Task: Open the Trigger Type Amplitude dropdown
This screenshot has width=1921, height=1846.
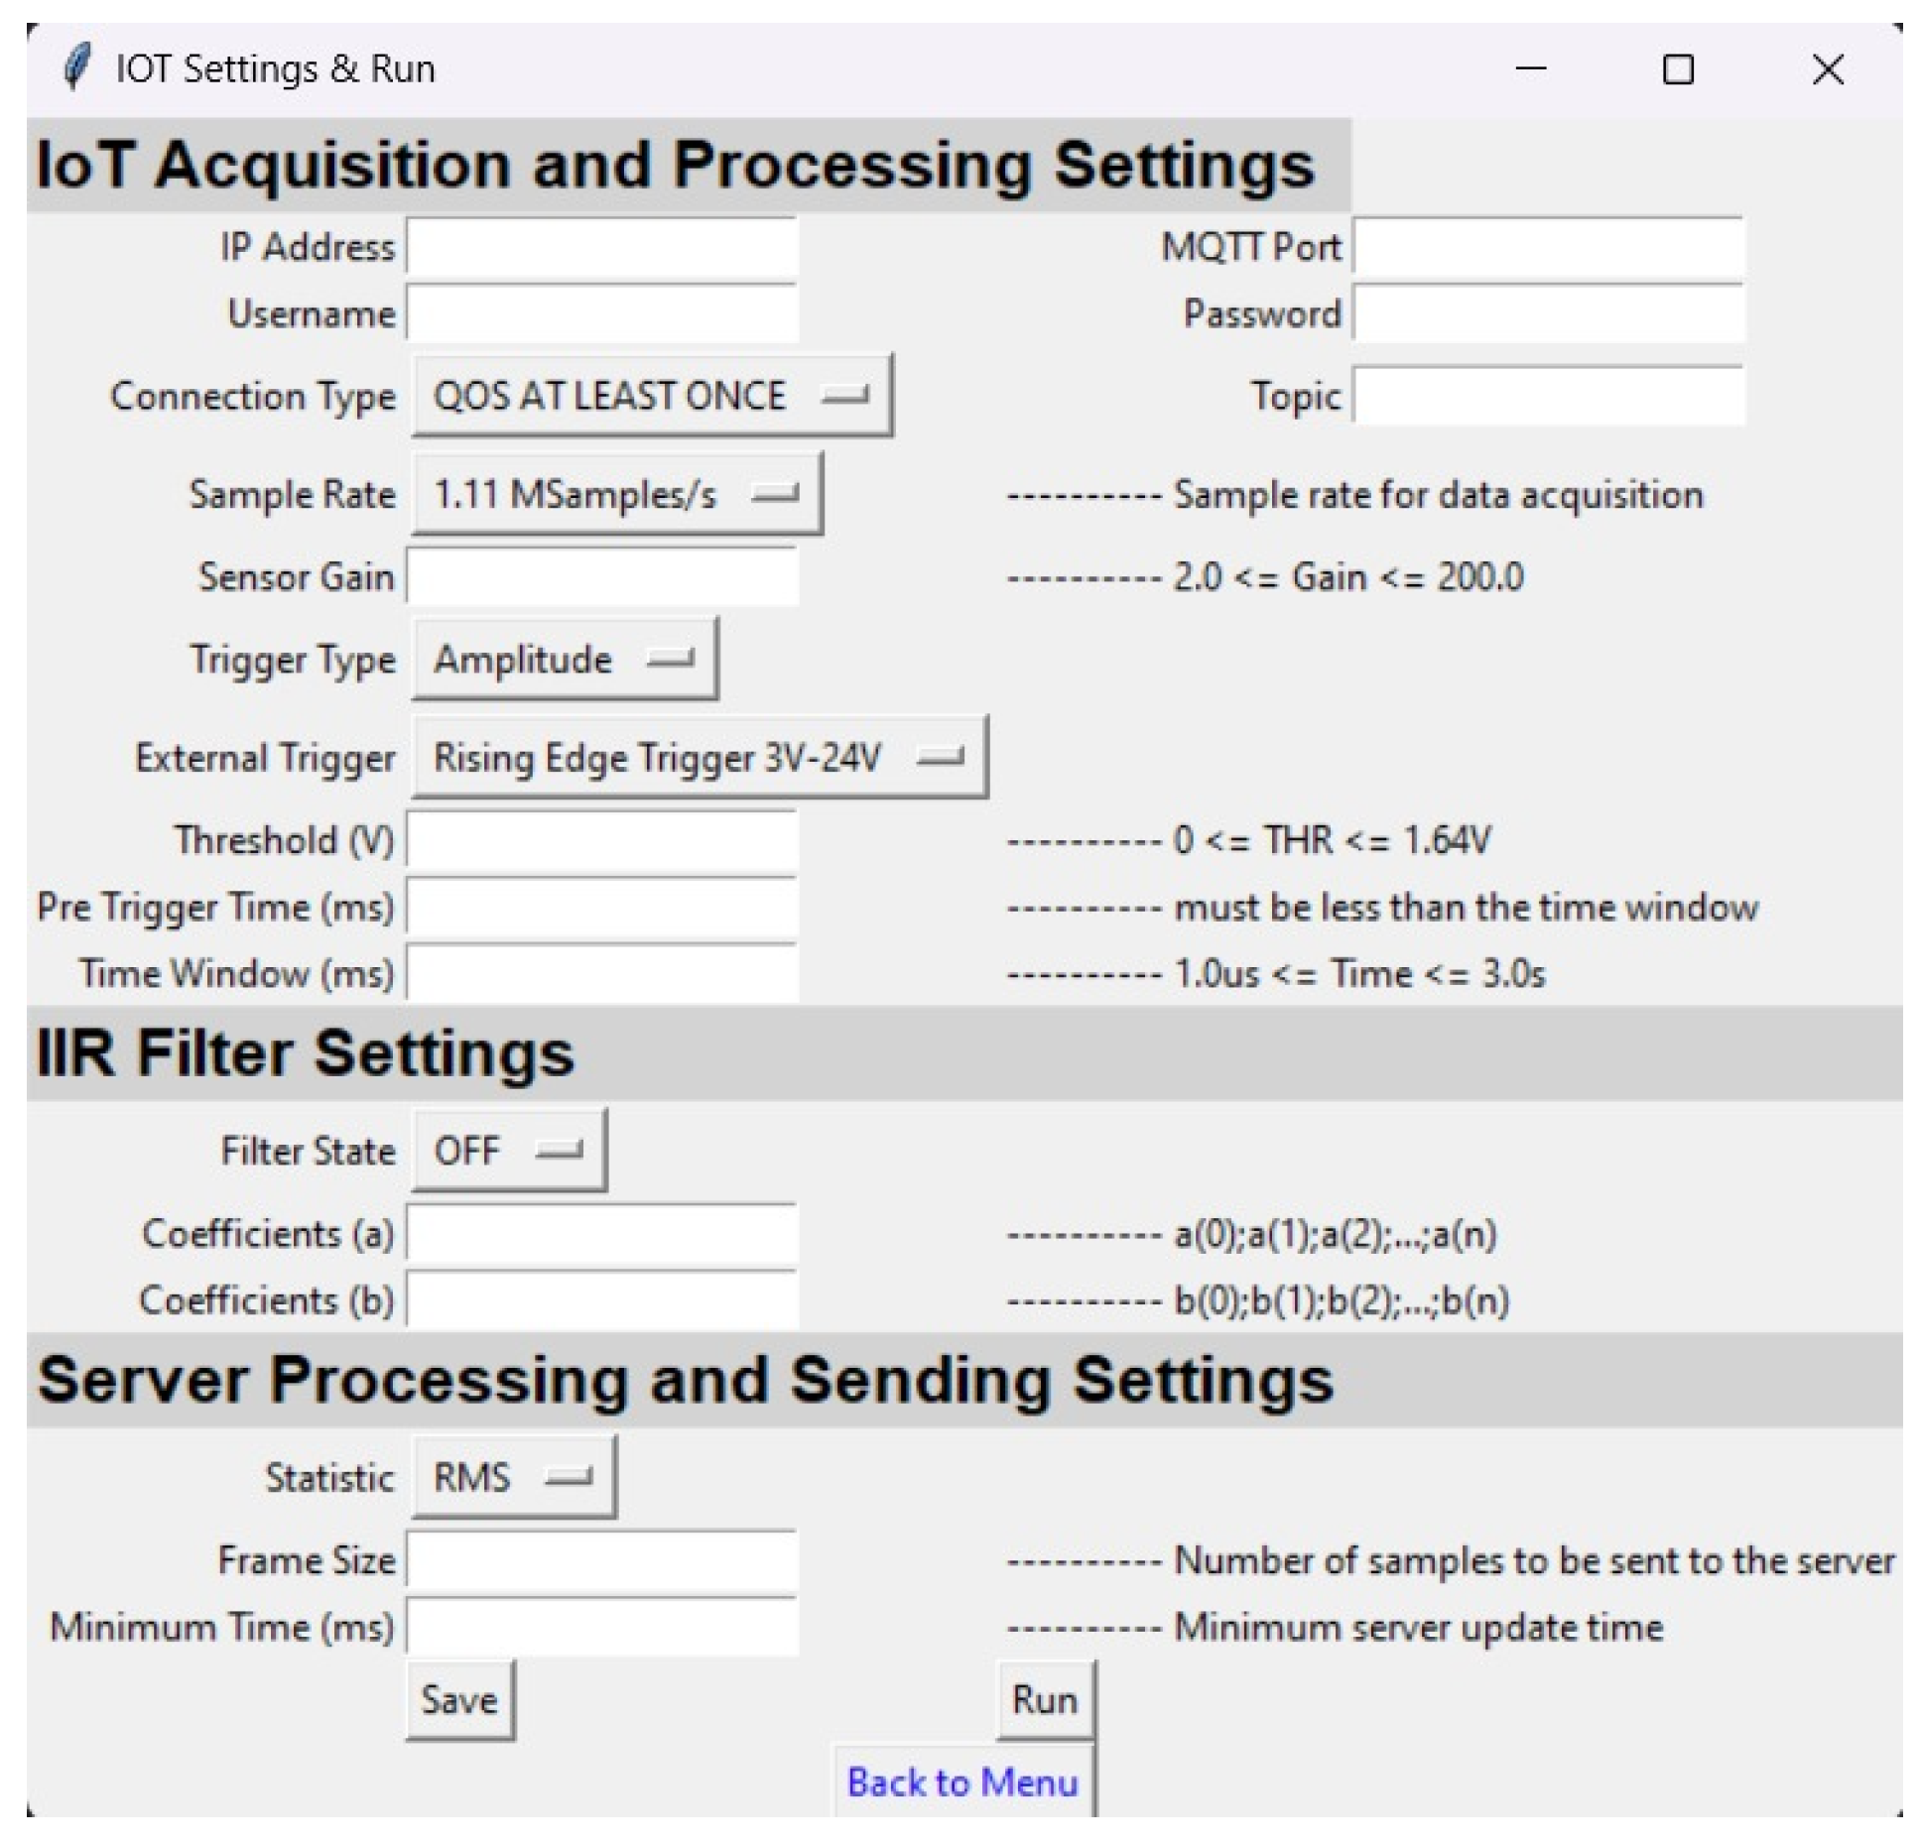Action: [x=564, y=660]
